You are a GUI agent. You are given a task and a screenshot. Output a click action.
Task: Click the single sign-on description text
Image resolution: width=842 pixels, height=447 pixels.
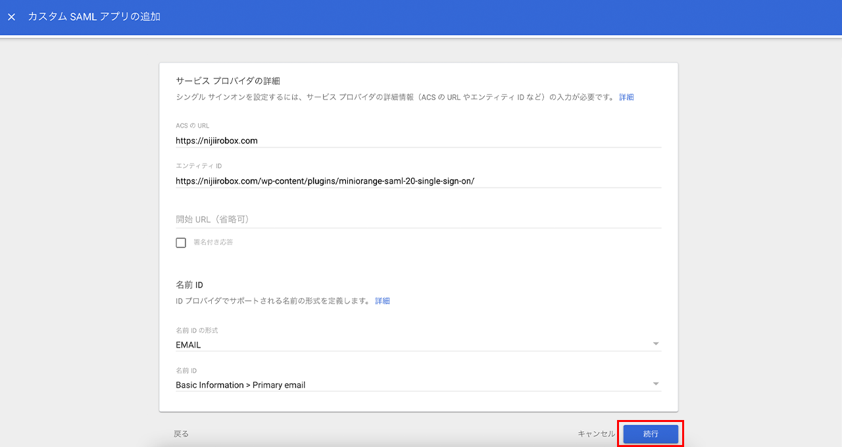tap(395, 97)
